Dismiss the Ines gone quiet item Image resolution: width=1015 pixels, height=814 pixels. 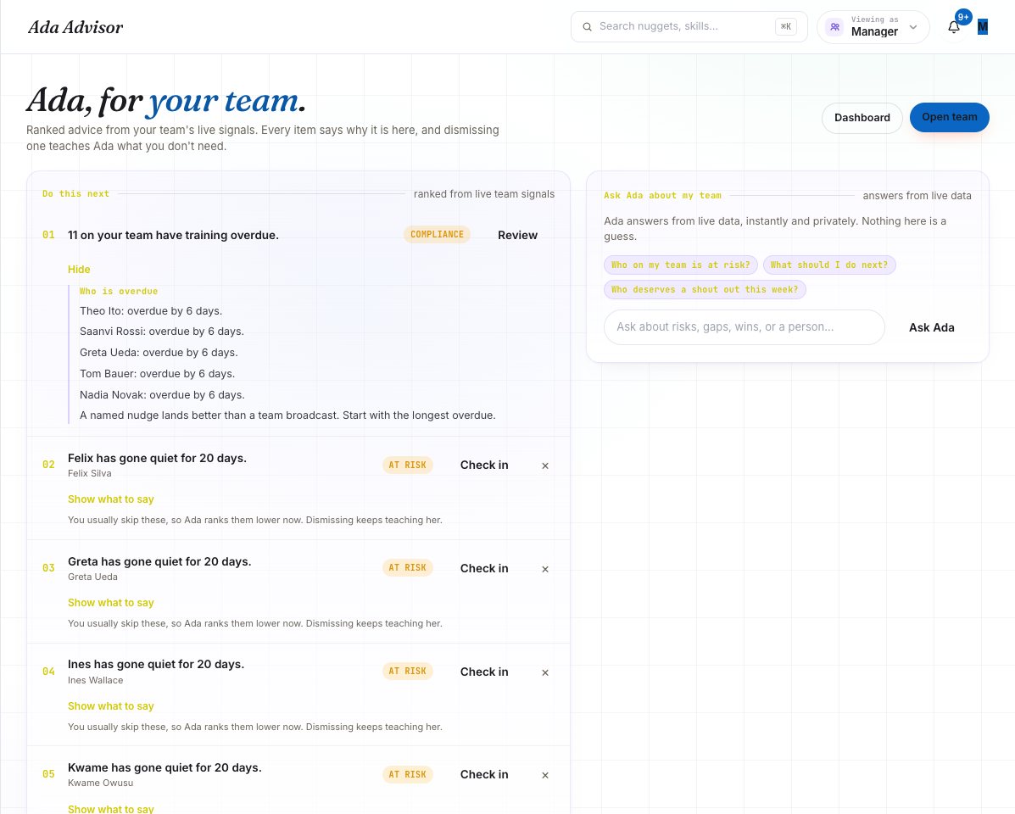point(545,673)
